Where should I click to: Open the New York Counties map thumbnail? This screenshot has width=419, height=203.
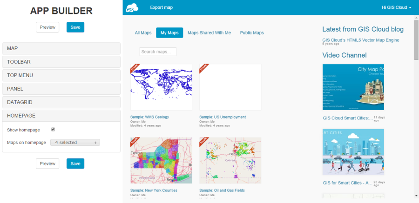click(162, 161)
